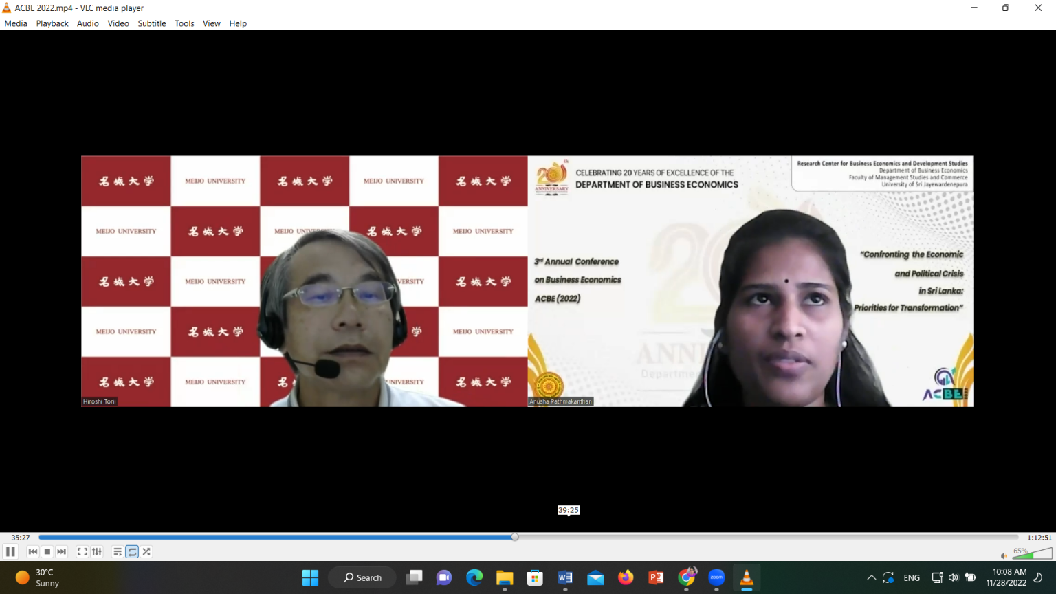The height and width of the screenshot is (594, 1056).
Task: Open the Audio menu
Action: tap(88, 23)
